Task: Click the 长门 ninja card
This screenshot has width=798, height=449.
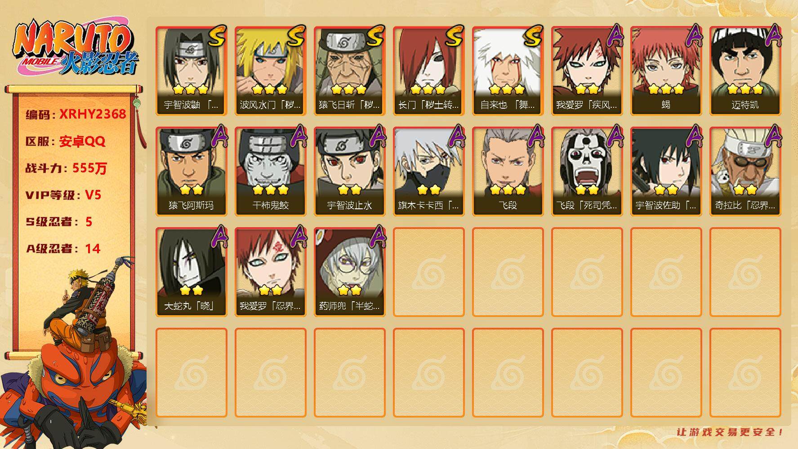Action: coord(428,71)
